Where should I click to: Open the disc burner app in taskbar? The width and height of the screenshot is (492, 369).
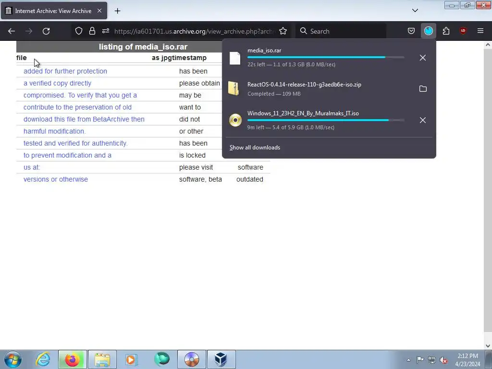point(192,359)
